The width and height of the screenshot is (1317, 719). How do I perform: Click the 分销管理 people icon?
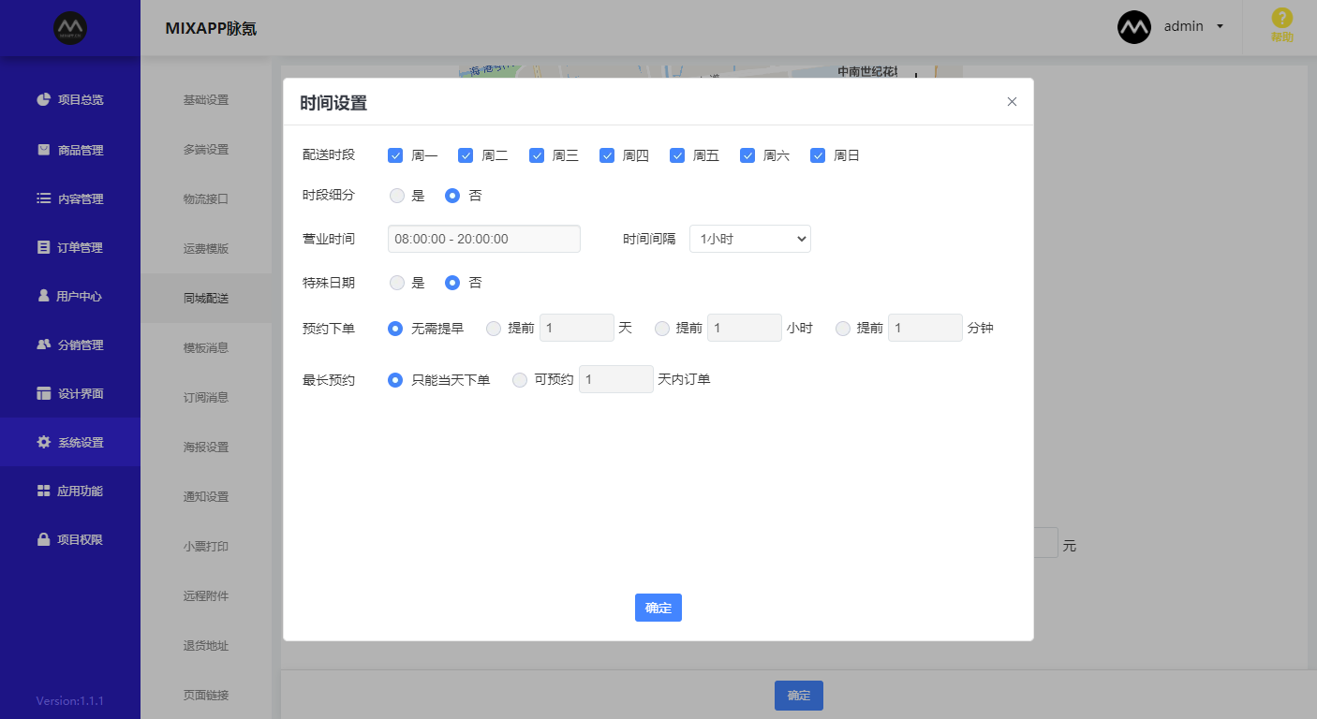(x=43, y=345)
